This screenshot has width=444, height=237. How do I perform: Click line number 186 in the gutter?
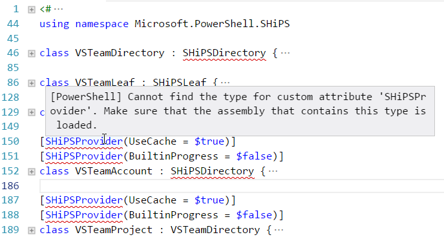tap(10, 186)
